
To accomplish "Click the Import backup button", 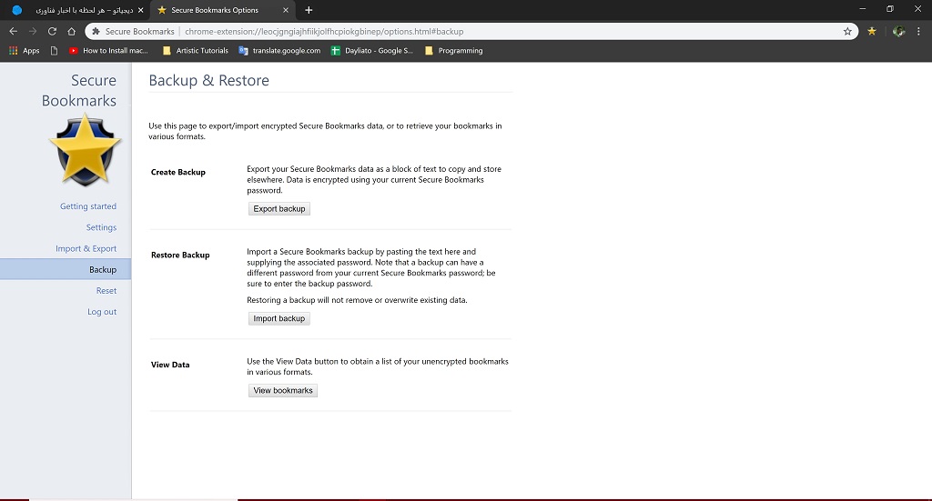I will (279, 319).
